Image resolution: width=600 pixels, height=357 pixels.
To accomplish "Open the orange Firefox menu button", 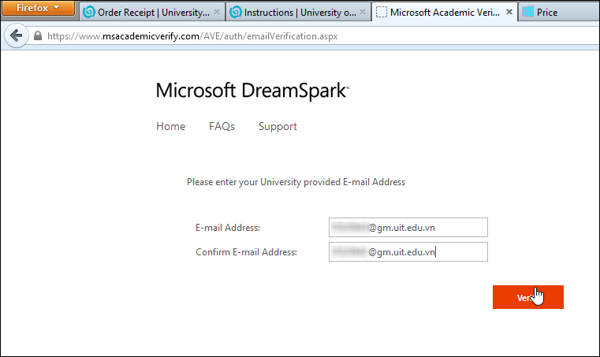I will [x=39, y=9].
